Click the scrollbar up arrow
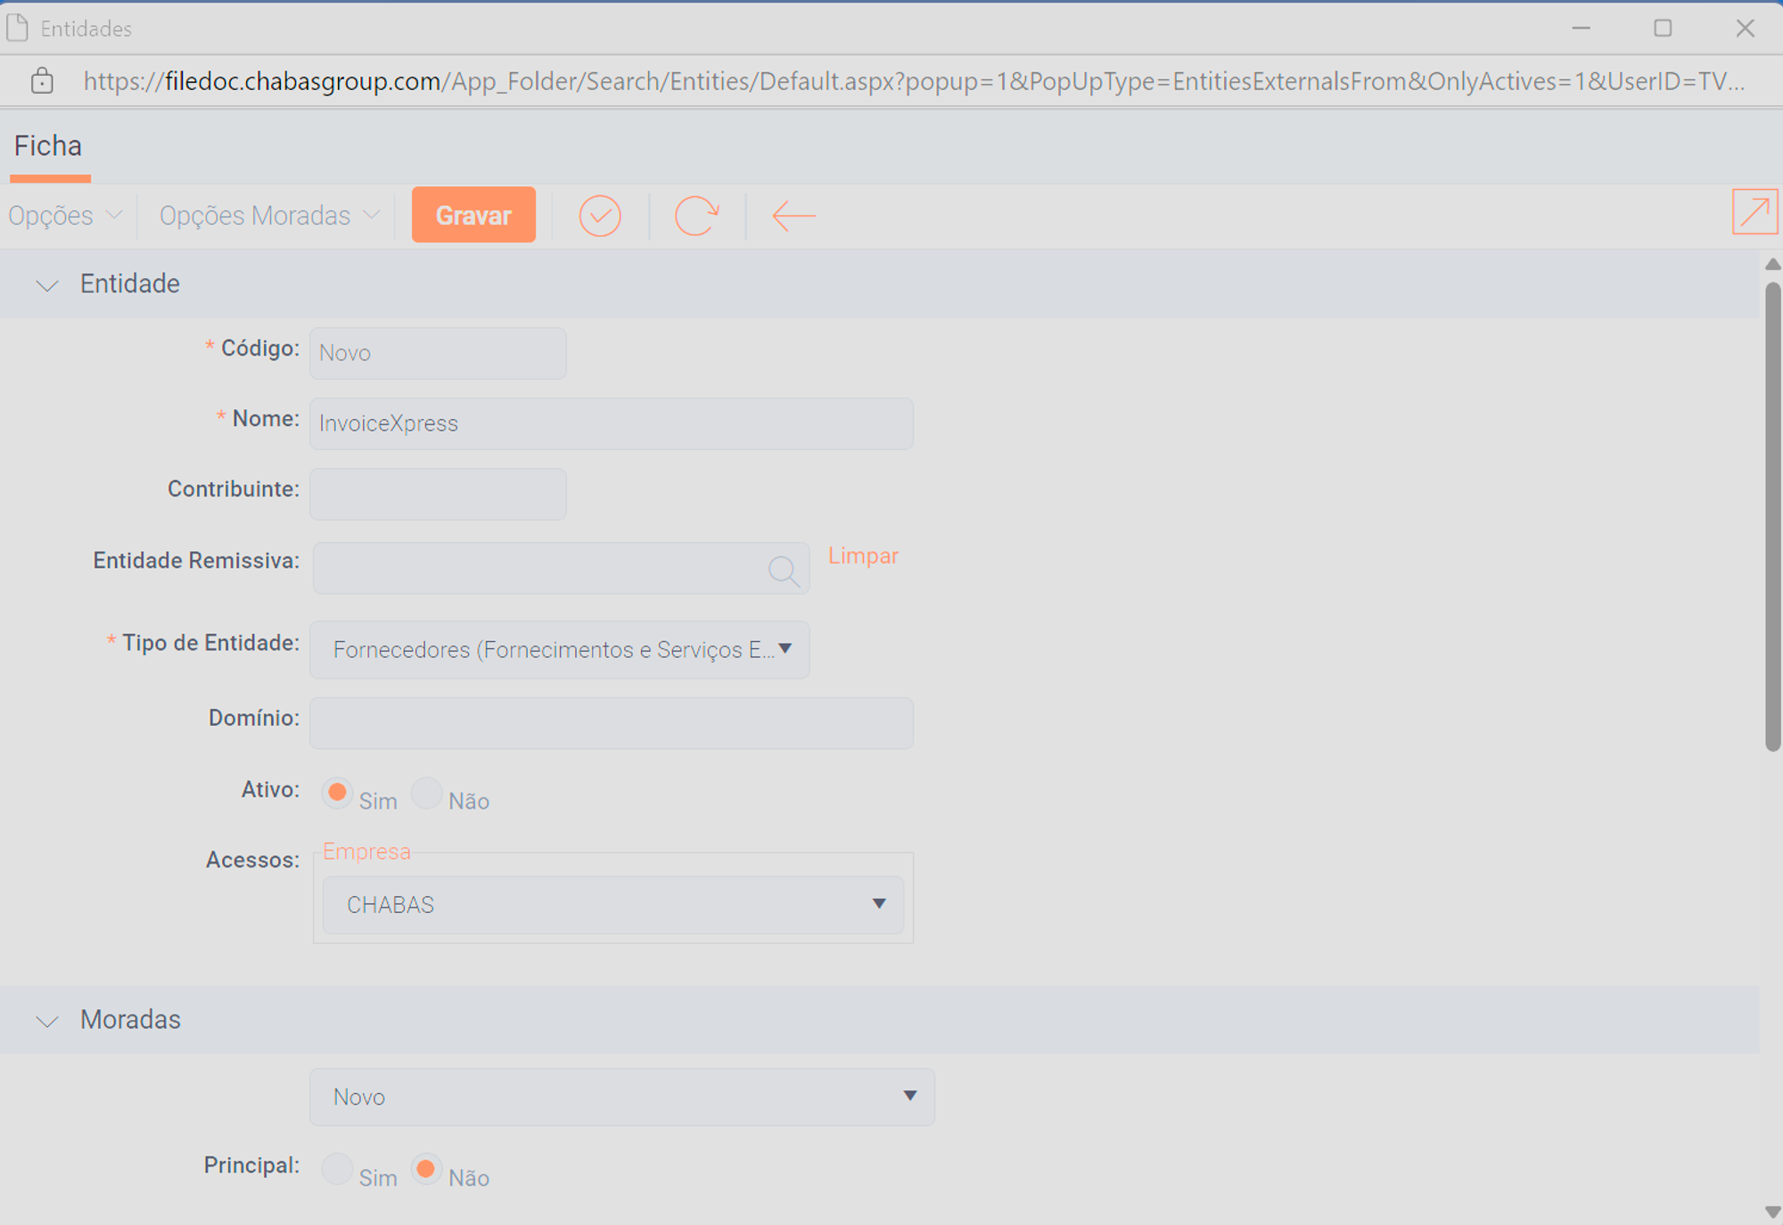Image resolution: width=1783 pixels, height=1225 pixels. [x=1772, y=264]
